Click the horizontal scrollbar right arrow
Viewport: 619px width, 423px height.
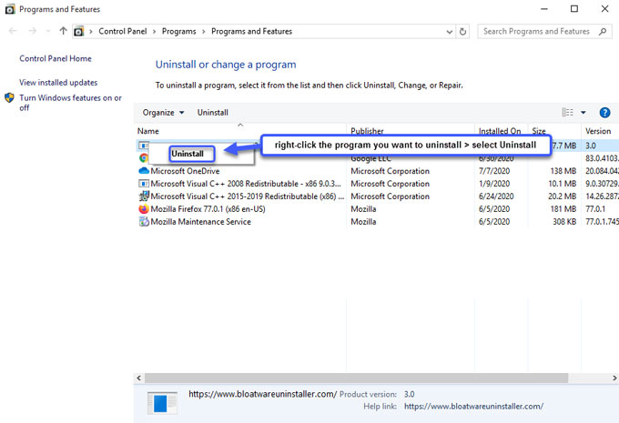click(614, 378)
